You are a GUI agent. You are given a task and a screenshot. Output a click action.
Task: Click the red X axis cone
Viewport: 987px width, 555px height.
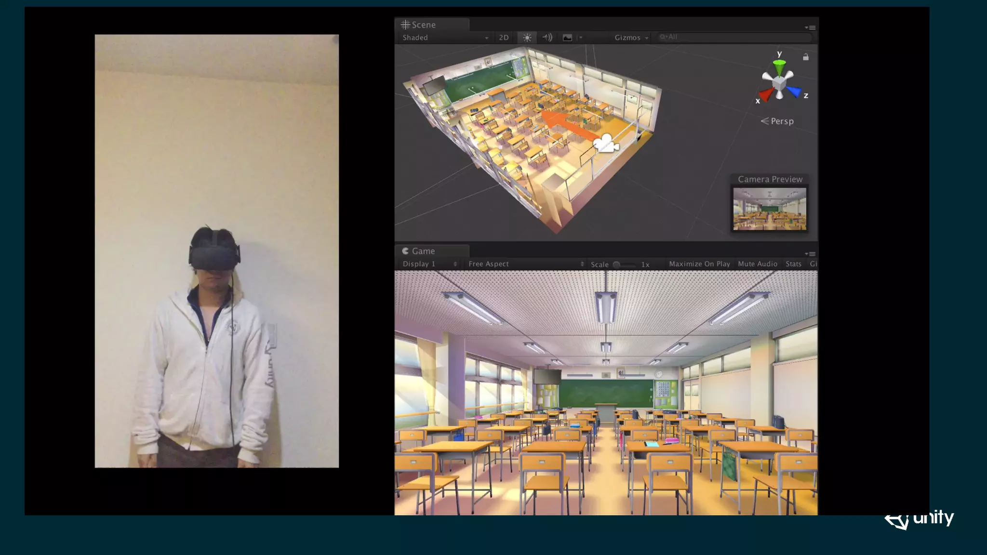tap(766, 94)
